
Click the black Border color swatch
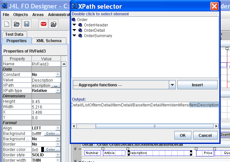[x=43, y=150]
